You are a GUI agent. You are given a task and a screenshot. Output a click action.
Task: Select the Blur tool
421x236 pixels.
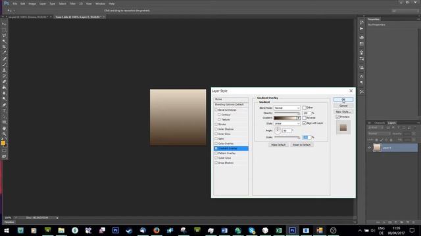(x=4, y=93)
